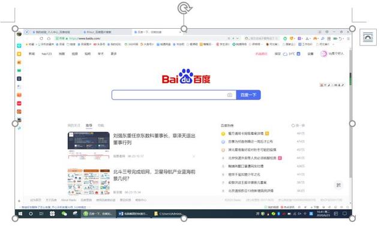Click the Cortana circle icon in taskbar
The height and width of the screenshot is (238, 384).
[x=31, y=213]
